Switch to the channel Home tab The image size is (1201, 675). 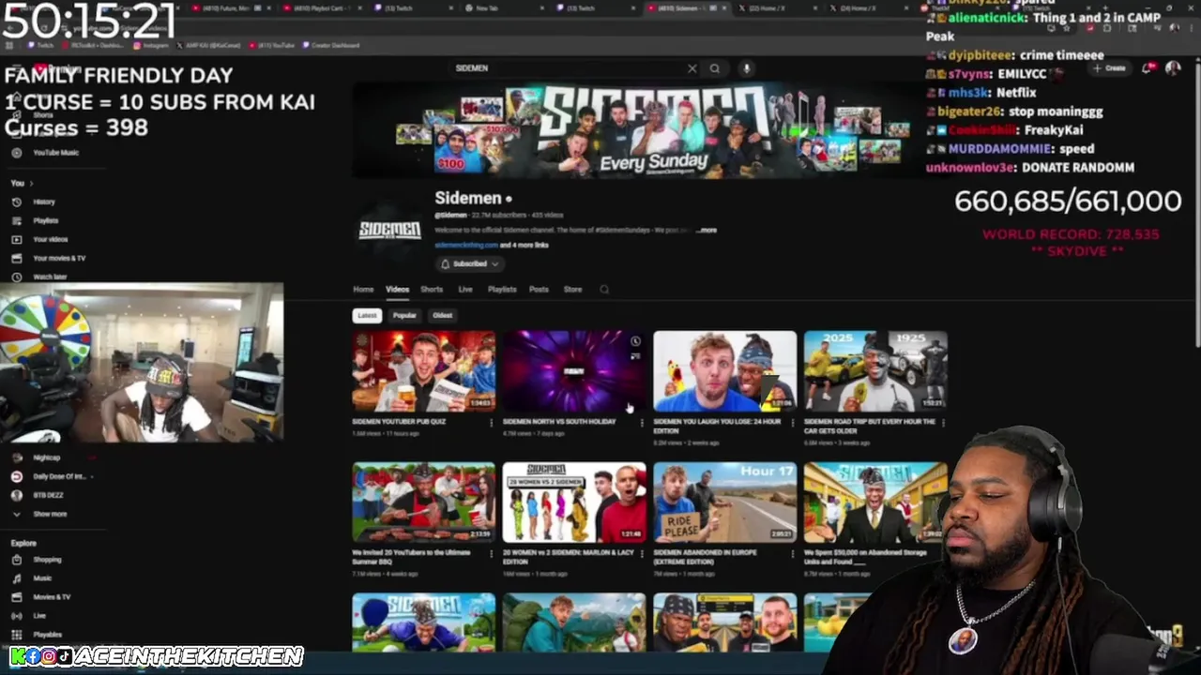363,290
